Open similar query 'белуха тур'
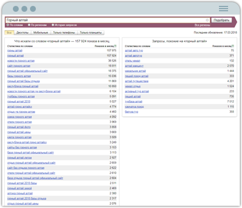 click(132, 112)
